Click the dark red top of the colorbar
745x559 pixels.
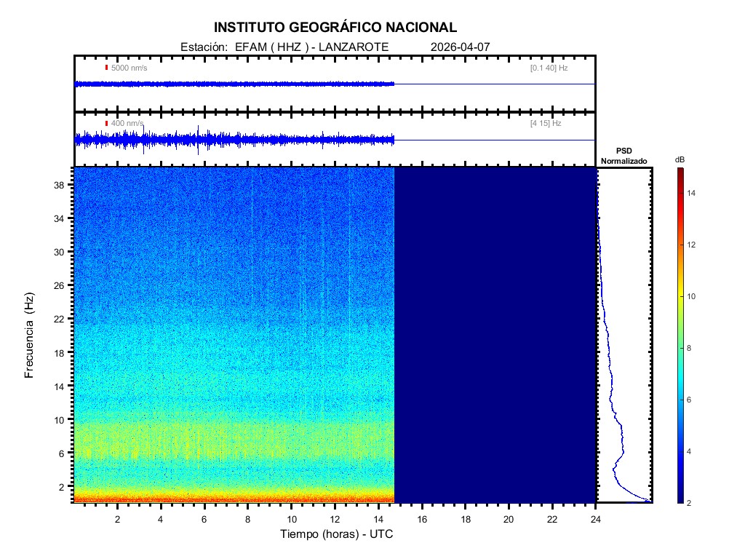tap(680, 171)
